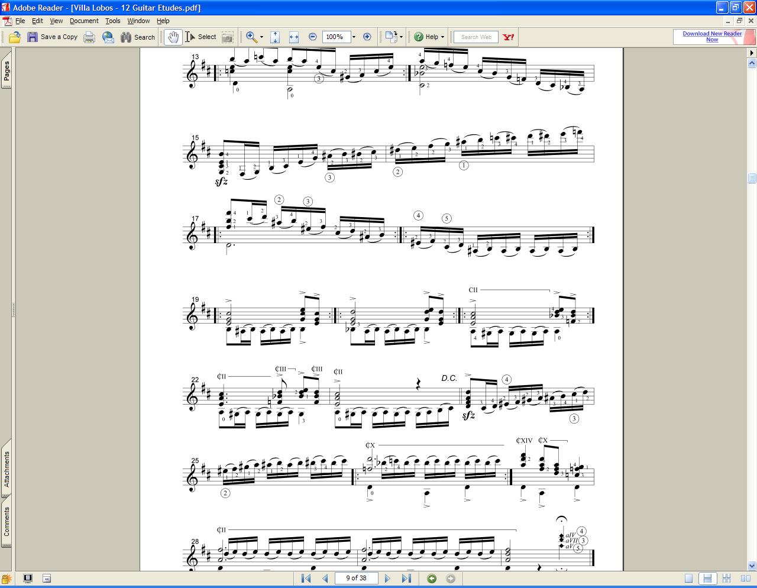Viewport: 757px width, 588px height.
Task: Open the Comments side panel tab
Action: click(7, 521)
